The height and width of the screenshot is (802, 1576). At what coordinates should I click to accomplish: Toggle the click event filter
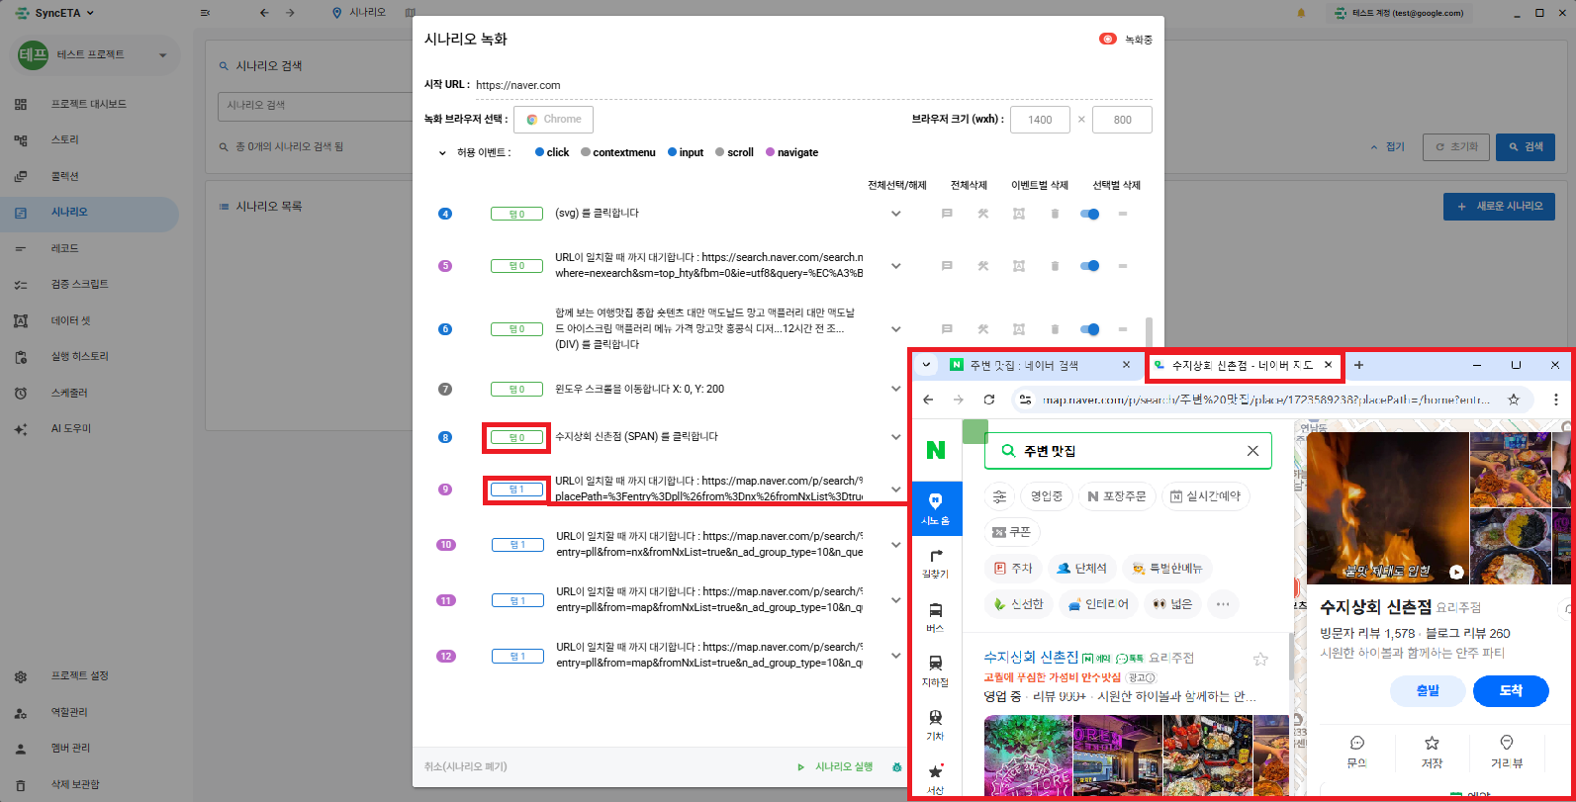pyautogui.click(x=552, y=152)
